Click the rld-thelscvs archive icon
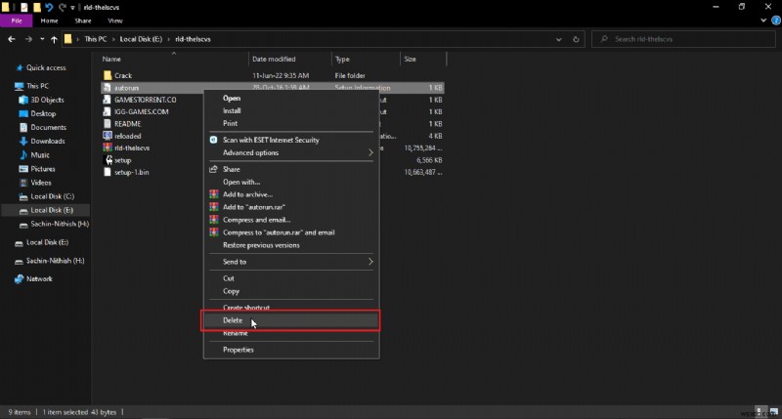 point(108,148)
